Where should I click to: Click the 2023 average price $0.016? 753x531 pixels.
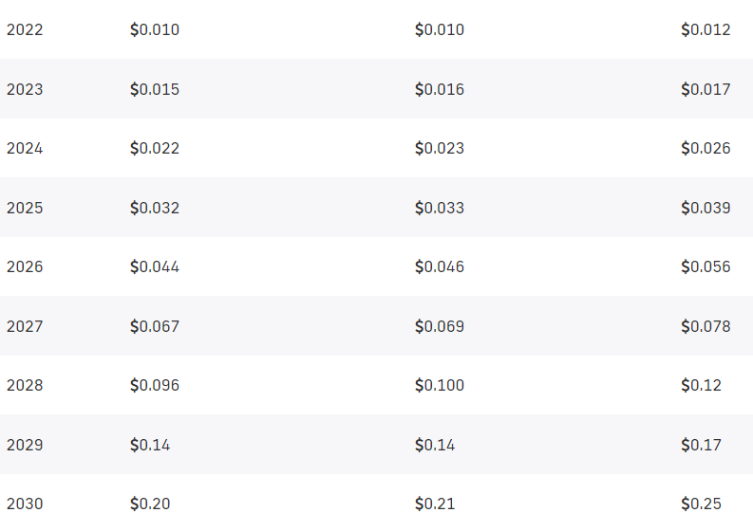tap(440, 89)
